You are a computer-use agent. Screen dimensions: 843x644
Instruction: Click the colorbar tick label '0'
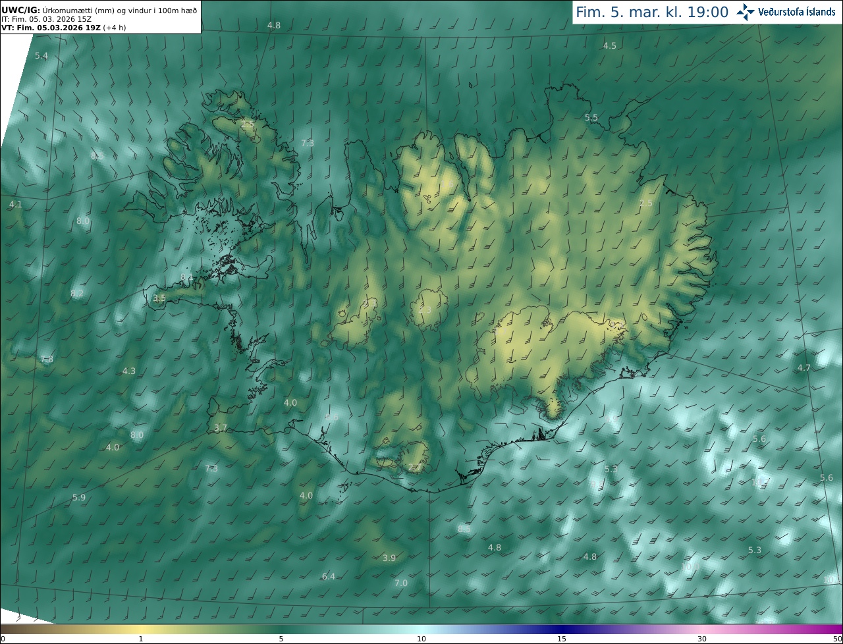tap(3, 639)
